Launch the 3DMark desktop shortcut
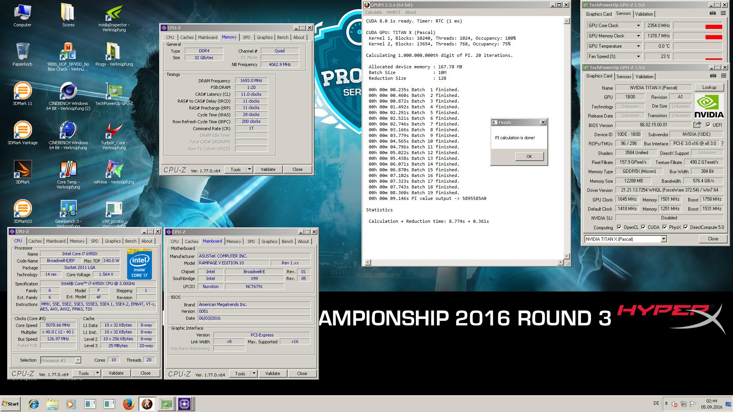 point(23,172)
